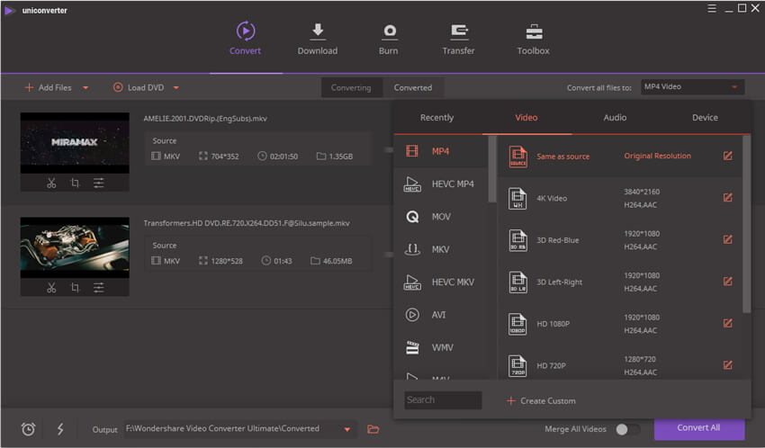This screenshot has width=765, height=448.
Task: Open effect settings icon under AMELIE video
Action: 99,183
